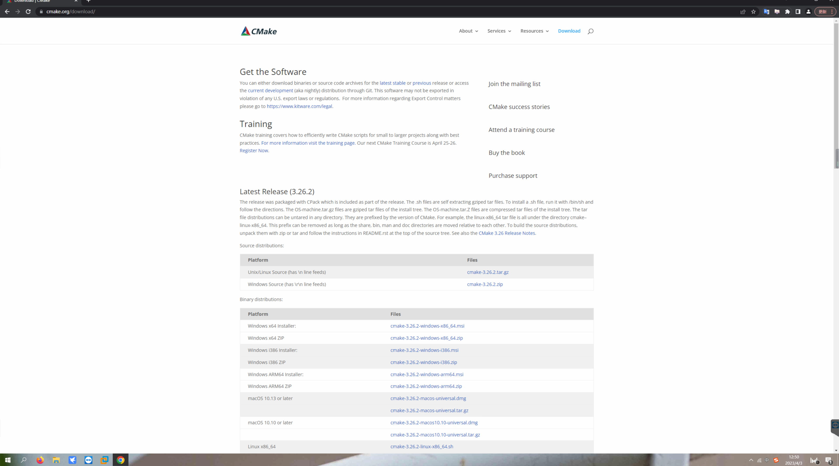Open the blue bird app in taskbar

(72, 460)
